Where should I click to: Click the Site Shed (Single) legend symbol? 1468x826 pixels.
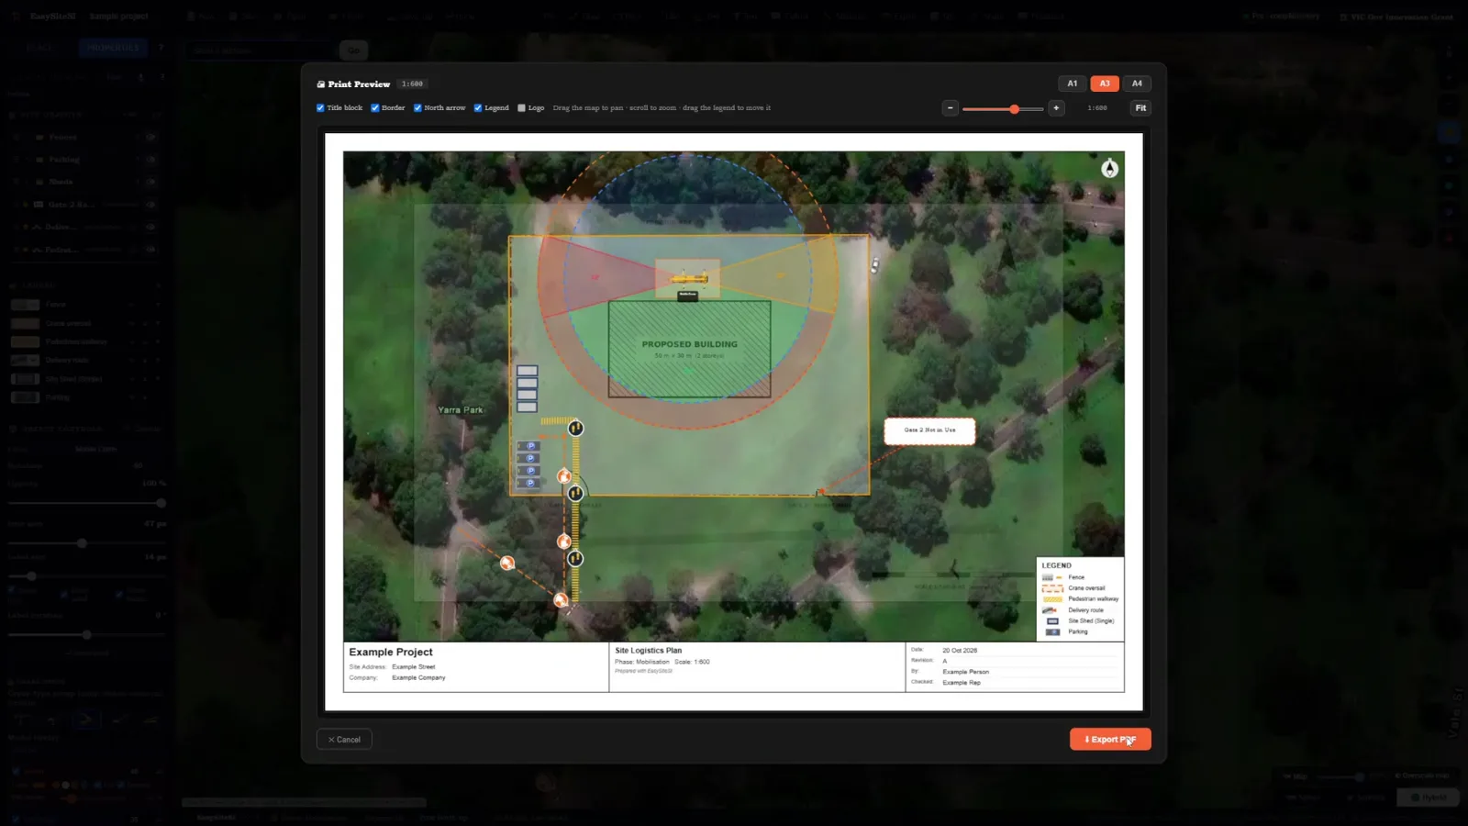point(1052,621)
